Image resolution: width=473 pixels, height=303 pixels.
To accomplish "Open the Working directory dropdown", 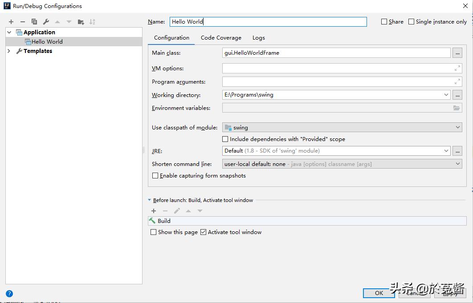I will click(x=446, y=95).
